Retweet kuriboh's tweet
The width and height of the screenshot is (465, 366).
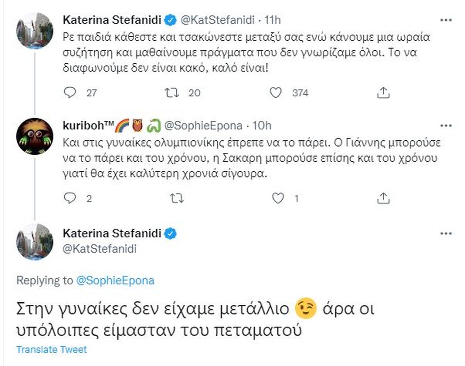coord(177,198)
